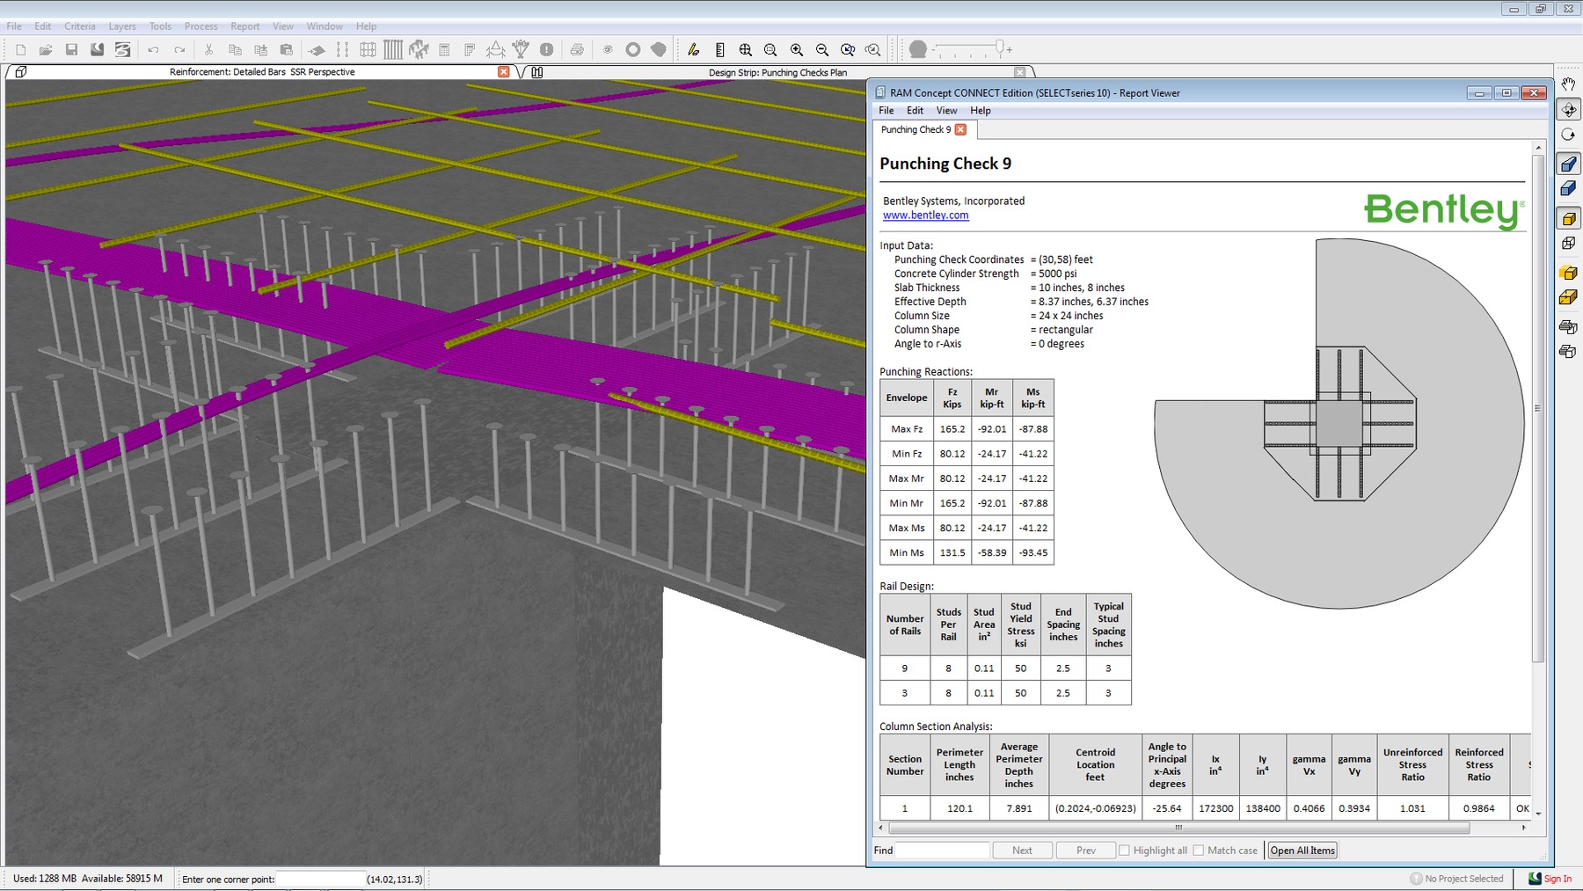Image resolution: width=1583 pixels, height=891 pixels.
Task: Open the Report Viewer File menu
Action: pyautogui.click(x=886, y=111)
